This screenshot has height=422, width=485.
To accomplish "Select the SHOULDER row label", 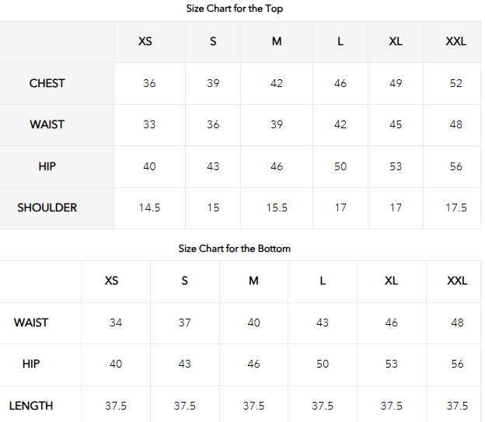I will (47, 208).
